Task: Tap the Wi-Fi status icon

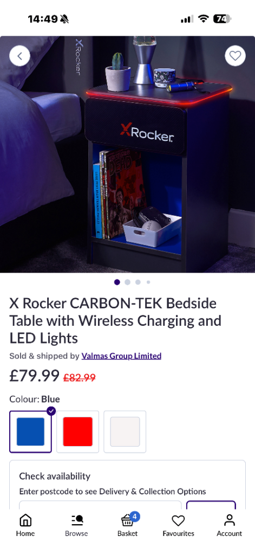Action: 204,19
